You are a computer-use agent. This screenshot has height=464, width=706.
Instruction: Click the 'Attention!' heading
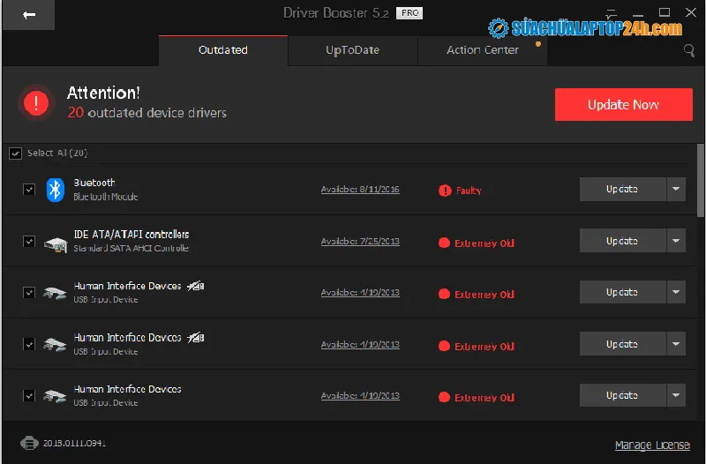pyautogui.click(x=103, y=93)
